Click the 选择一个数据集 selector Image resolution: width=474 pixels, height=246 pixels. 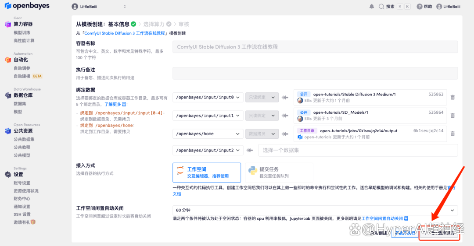point(358,150)
